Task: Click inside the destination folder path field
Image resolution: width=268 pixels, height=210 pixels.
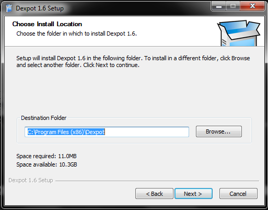Action: point(107,132)
